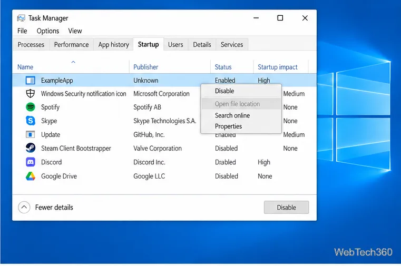This screenshot has height=266, width=401.
Task: Switch to the Users tab
Action: click(175, 44)
